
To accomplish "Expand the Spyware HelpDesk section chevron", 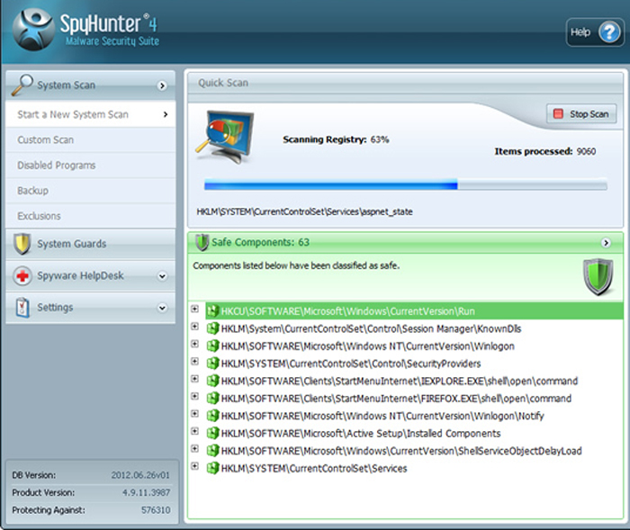I will point(162,276).
